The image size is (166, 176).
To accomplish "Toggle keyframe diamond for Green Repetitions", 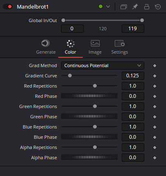I will (x=155, y=106).
